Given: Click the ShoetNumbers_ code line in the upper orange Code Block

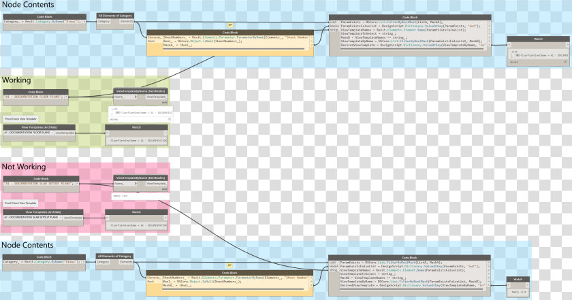Looking at the screenshot, I should (236, 37).
